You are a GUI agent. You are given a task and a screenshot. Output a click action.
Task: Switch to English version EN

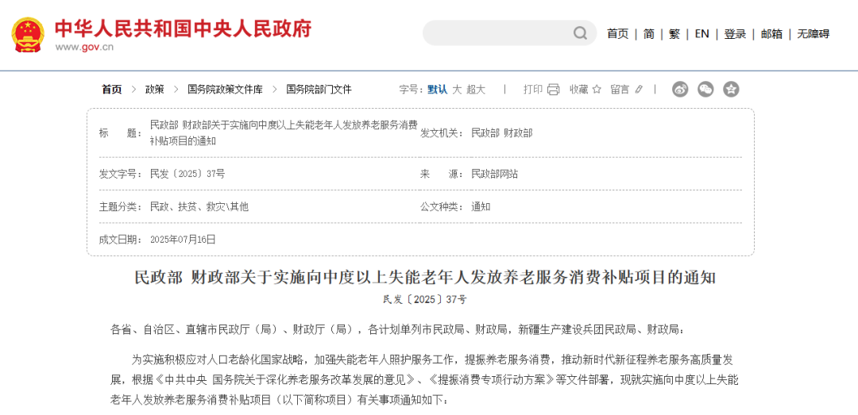[x=701, y=33]
